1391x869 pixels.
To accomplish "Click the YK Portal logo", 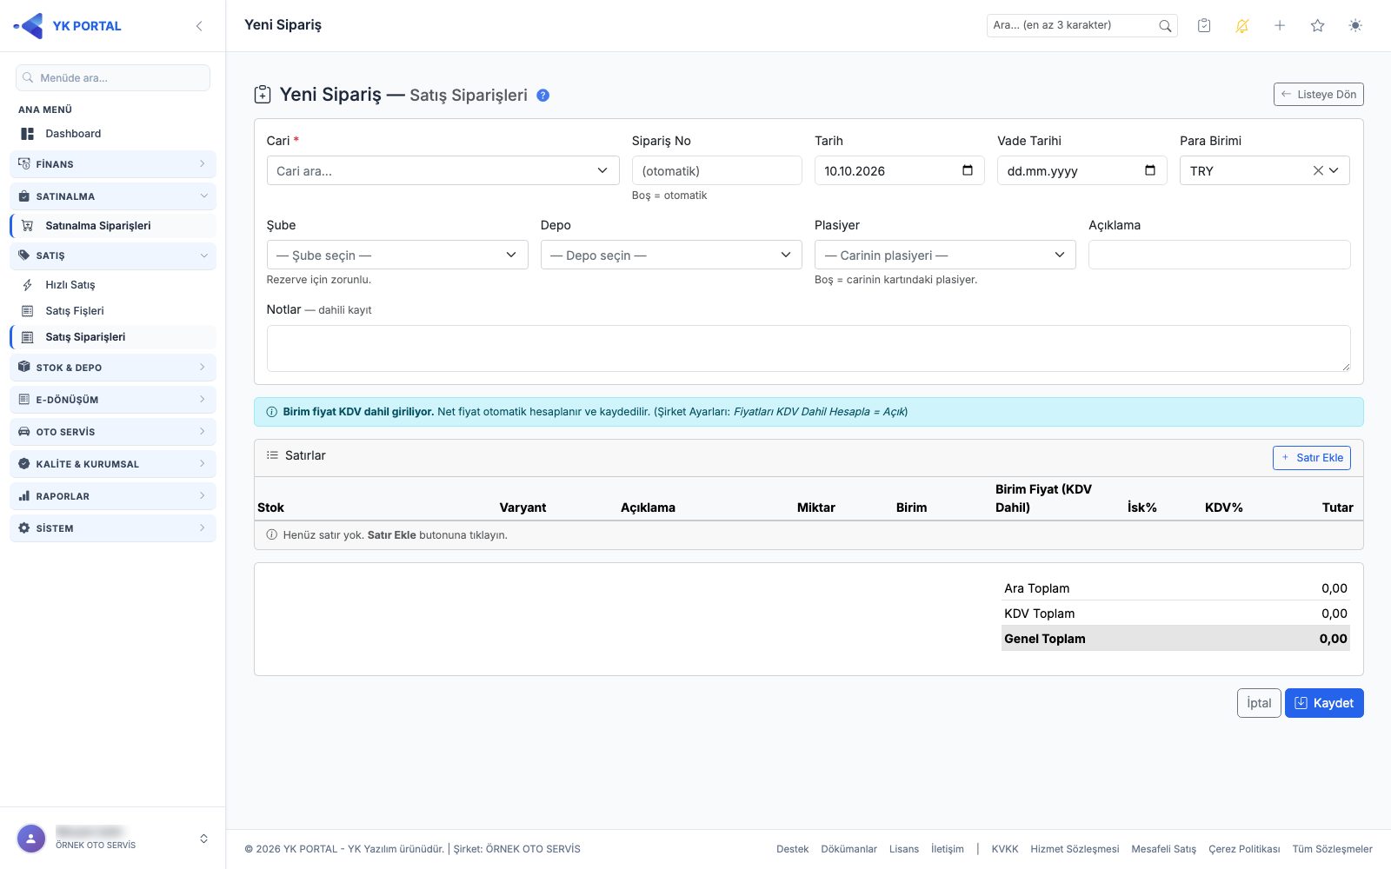I will click(x=68, y=26).
